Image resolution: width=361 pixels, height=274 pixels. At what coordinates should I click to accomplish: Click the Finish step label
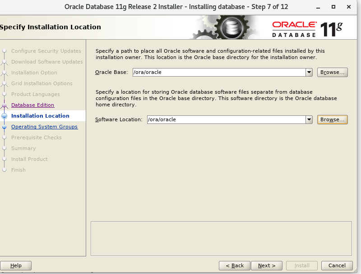pos(19,170)
